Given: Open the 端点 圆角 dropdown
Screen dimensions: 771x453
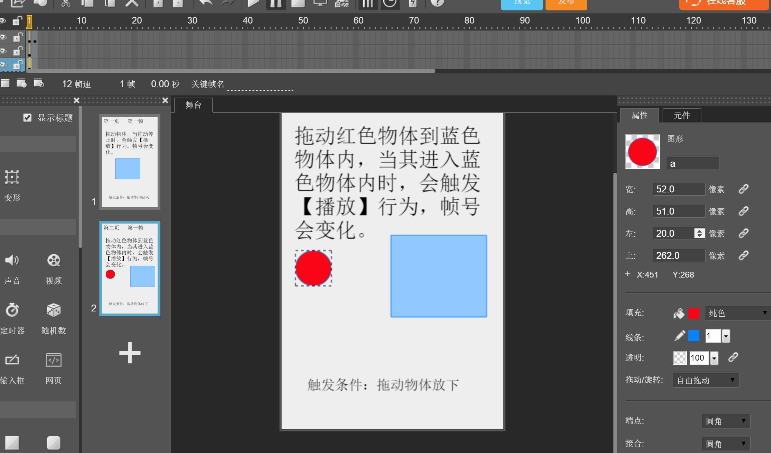Looking at the screenshot, I should (x=726, y=421).
